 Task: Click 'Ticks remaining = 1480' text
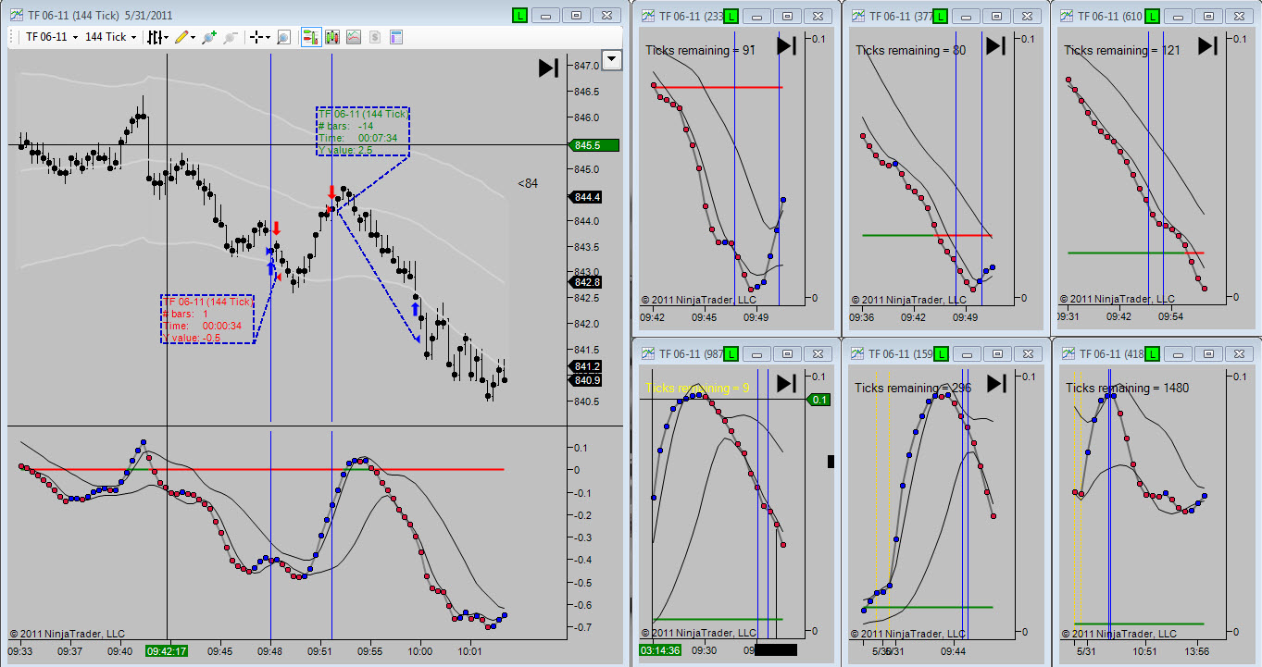1127,389
